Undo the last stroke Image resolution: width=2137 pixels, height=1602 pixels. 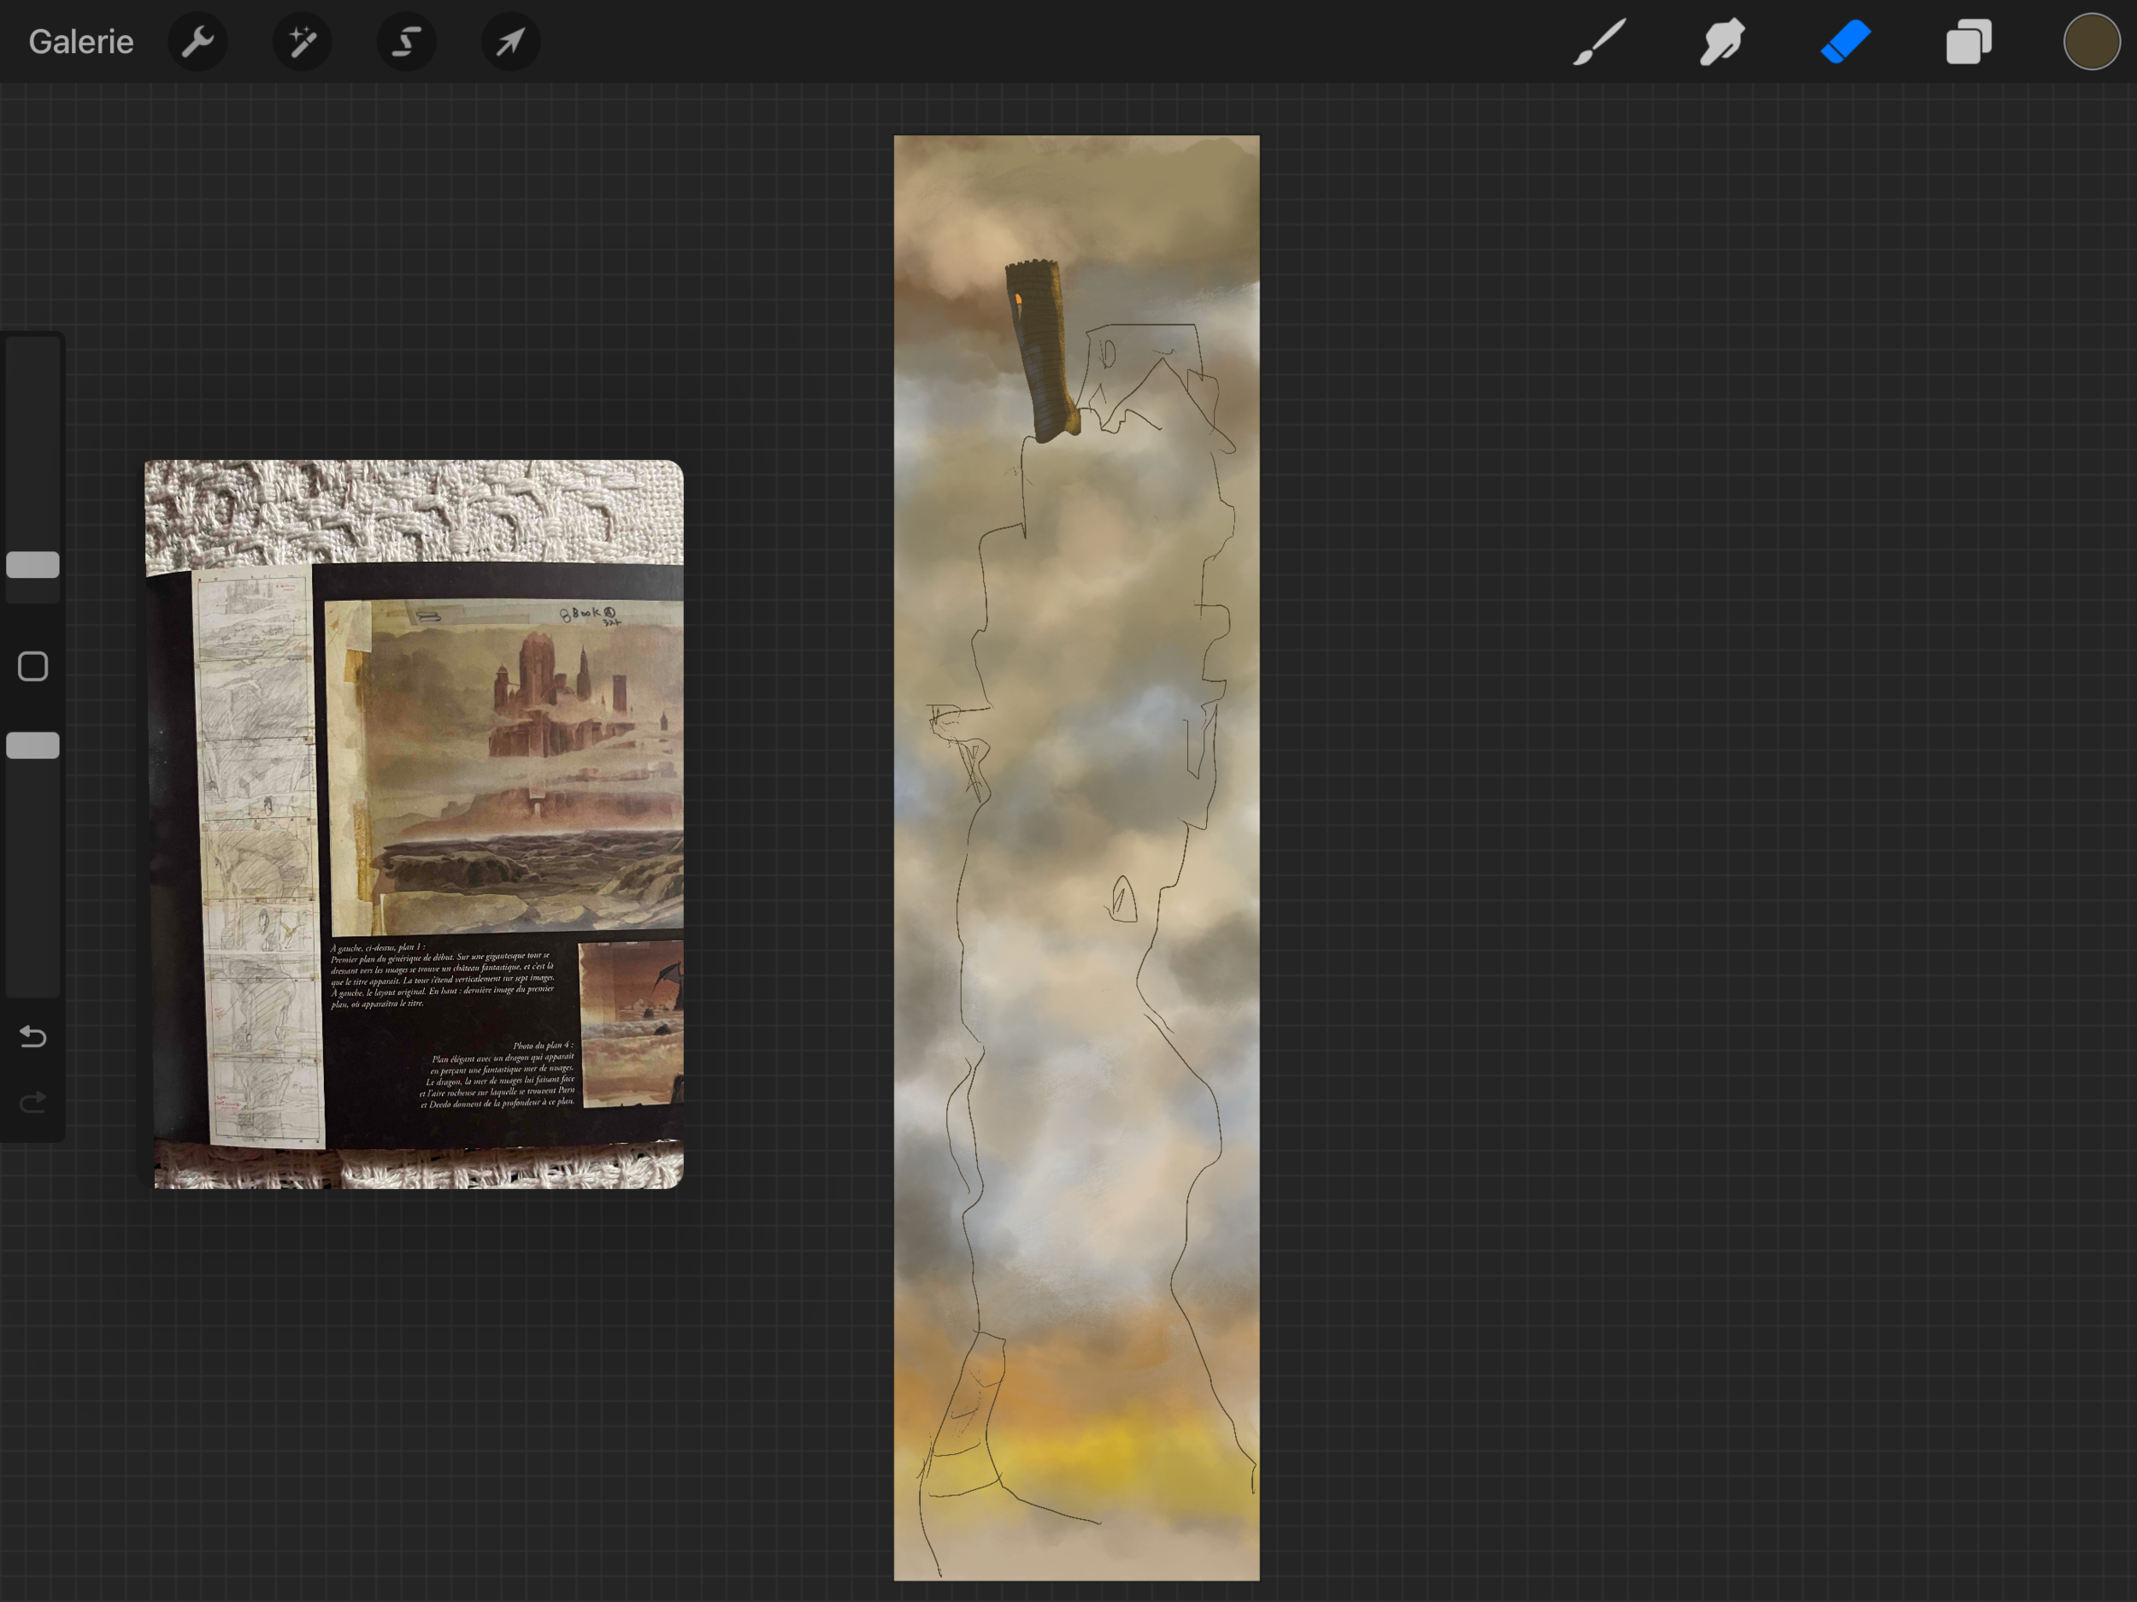tap(32, 1037)
